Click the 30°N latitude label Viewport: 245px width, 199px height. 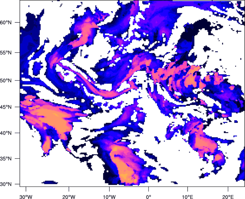click(6, 184)
